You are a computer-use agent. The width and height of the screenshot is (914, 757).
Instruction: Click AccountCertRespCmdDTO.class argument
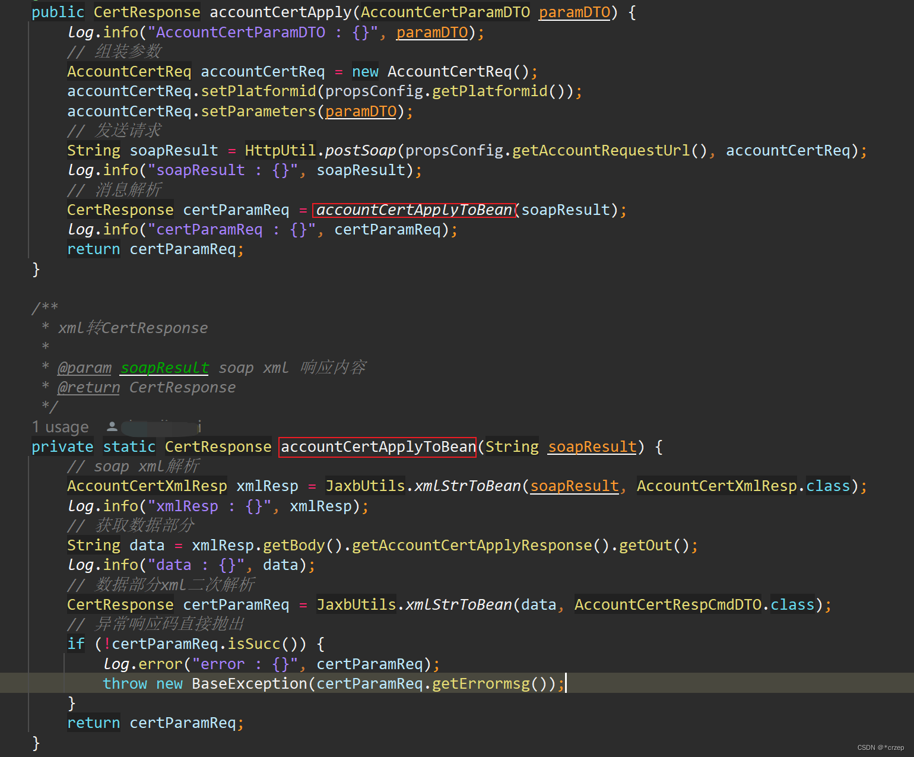click(694, 604)
